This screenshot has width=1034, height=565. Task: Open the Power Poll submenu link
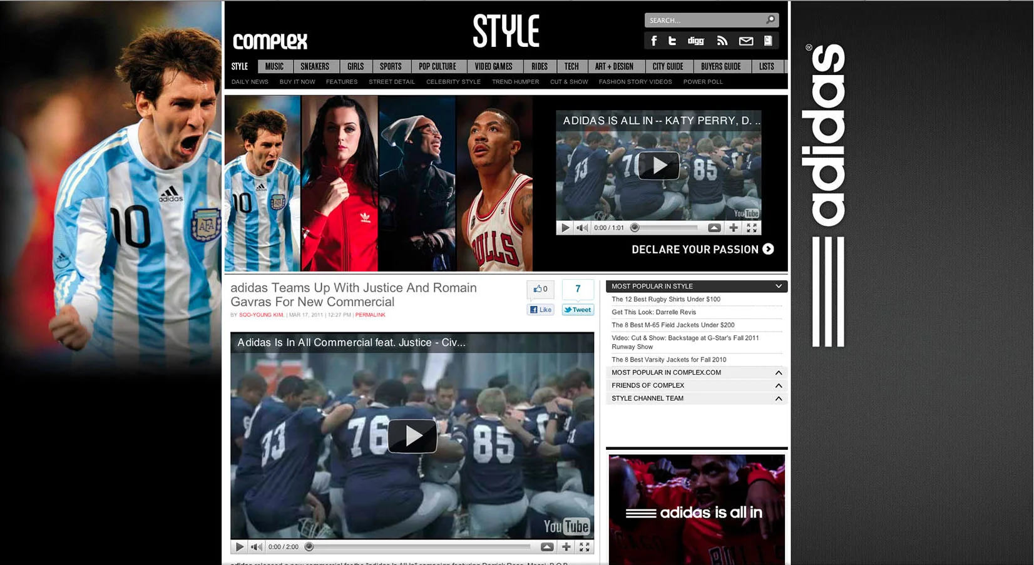pyautogui.click(x=703, y=82)
